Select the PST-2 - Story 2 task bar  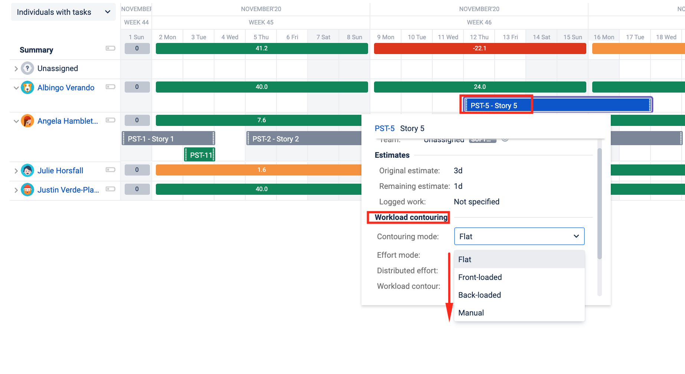pyautogui.click(x=304, y=138)
